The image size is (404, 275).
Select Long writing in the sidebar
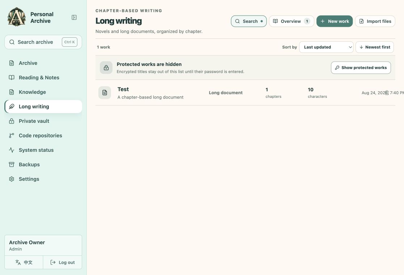tap(43, 107)
